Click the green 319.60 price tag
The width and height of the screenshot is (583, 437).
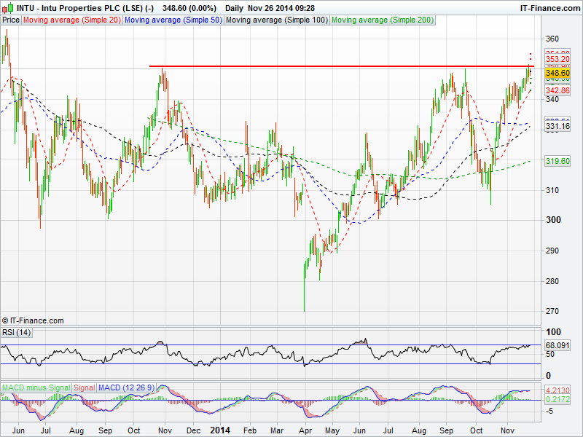click(557, 162)
